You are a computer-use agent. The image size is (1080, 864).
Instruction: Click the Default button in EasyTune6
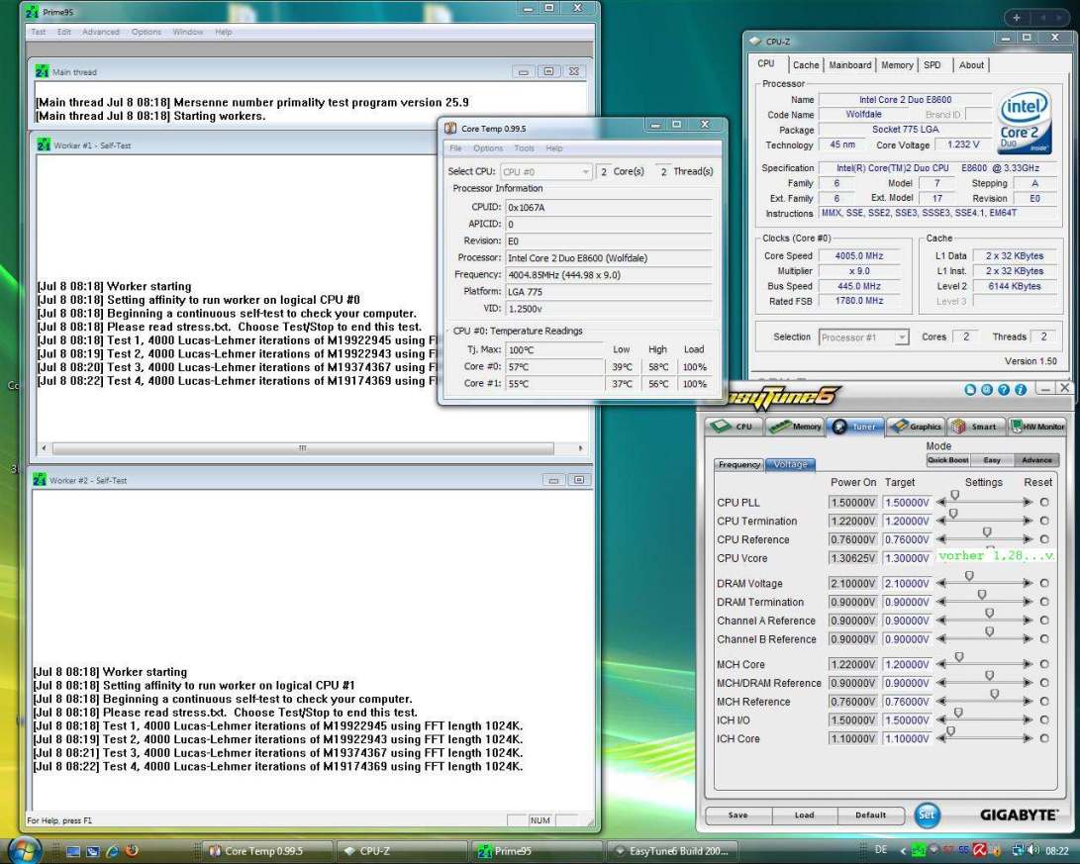pos(870,816)
